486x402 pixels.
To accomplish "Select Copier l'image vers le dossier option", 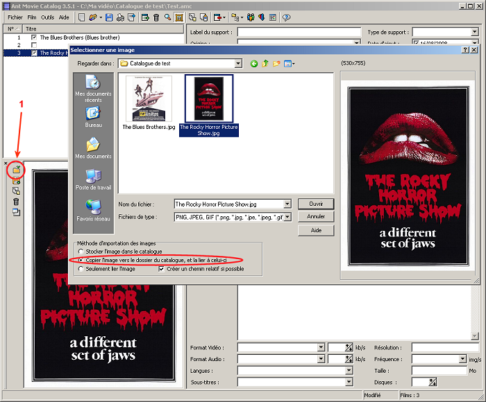I will tap(81, 261).
